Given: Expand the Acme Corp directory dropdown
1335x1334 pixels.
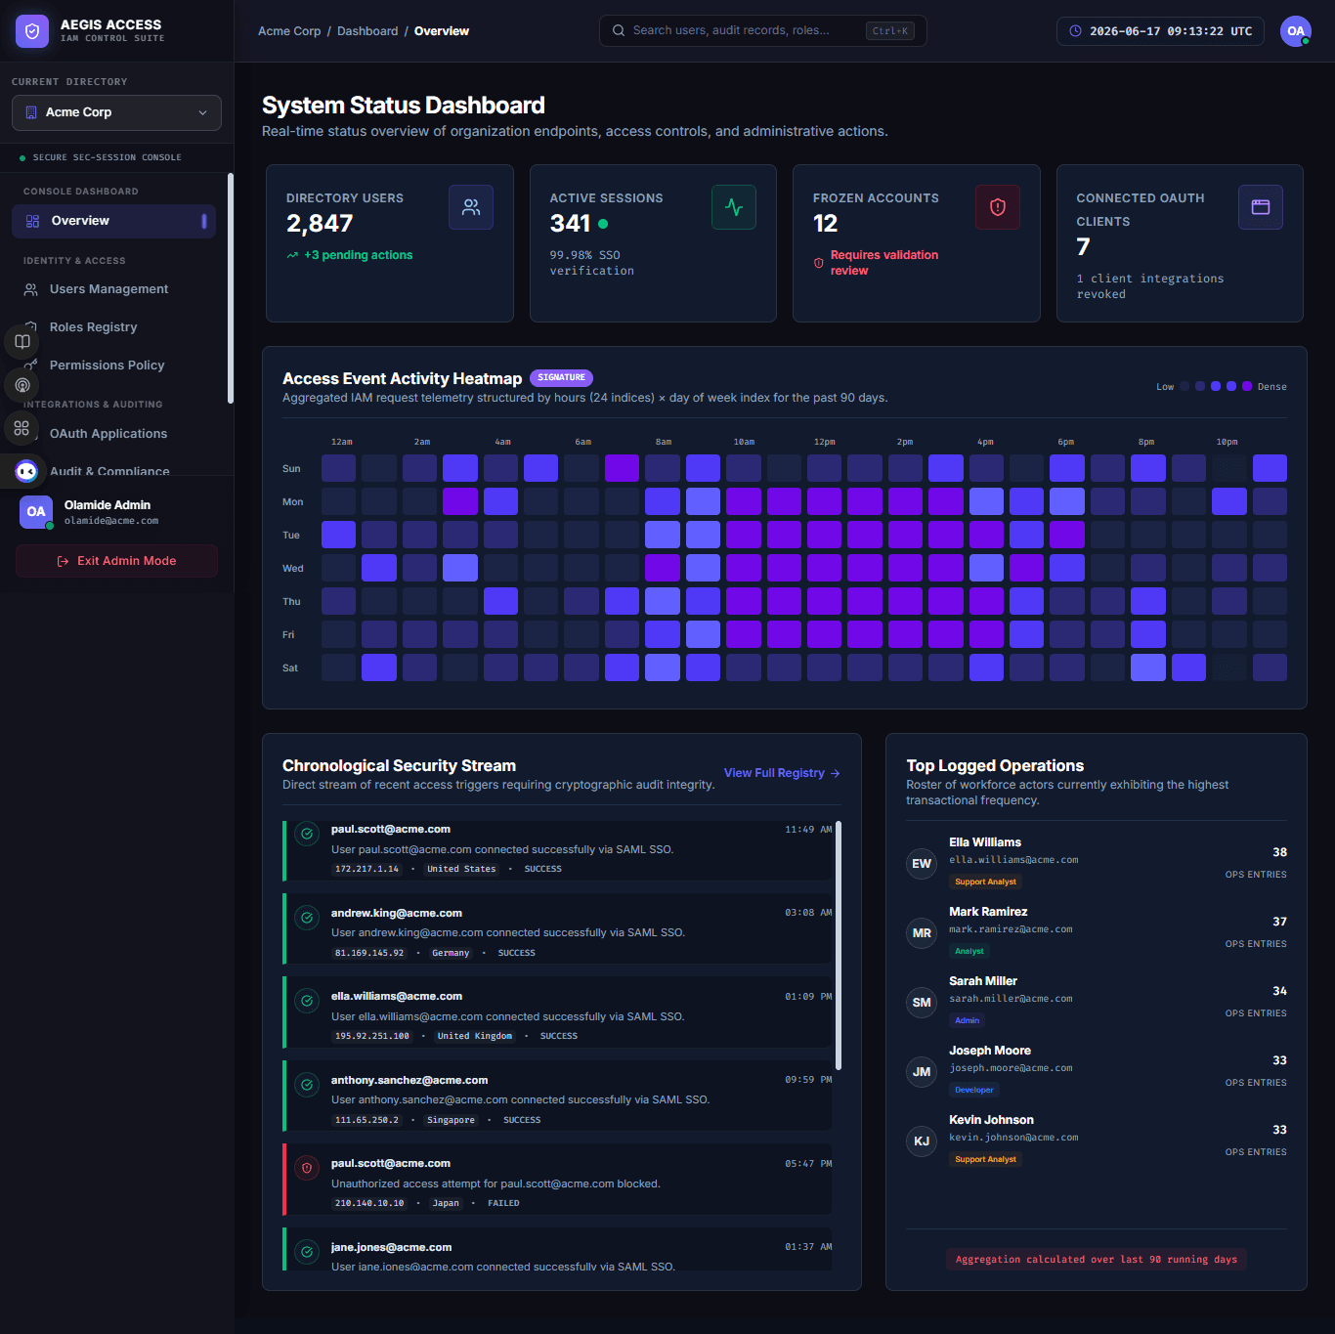Looking at the screenshot, I should [116, 112].
